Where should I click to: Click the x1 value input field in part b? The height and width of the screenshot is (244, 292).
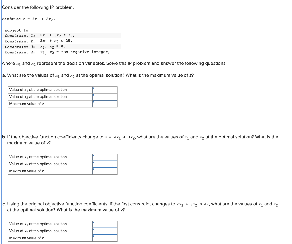pos(105,157)
